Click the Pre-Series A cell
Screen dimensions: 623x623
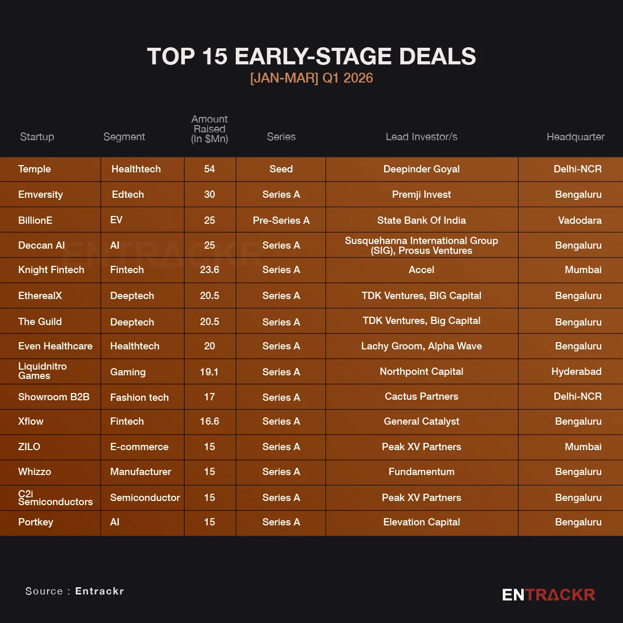[x=281, y=220]
